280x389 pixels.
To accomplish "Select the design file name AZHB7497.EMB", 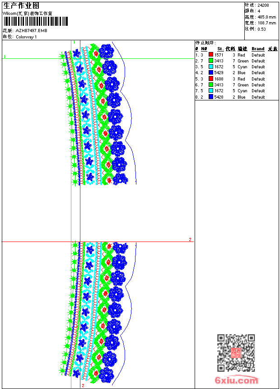I will coord(31,31).
